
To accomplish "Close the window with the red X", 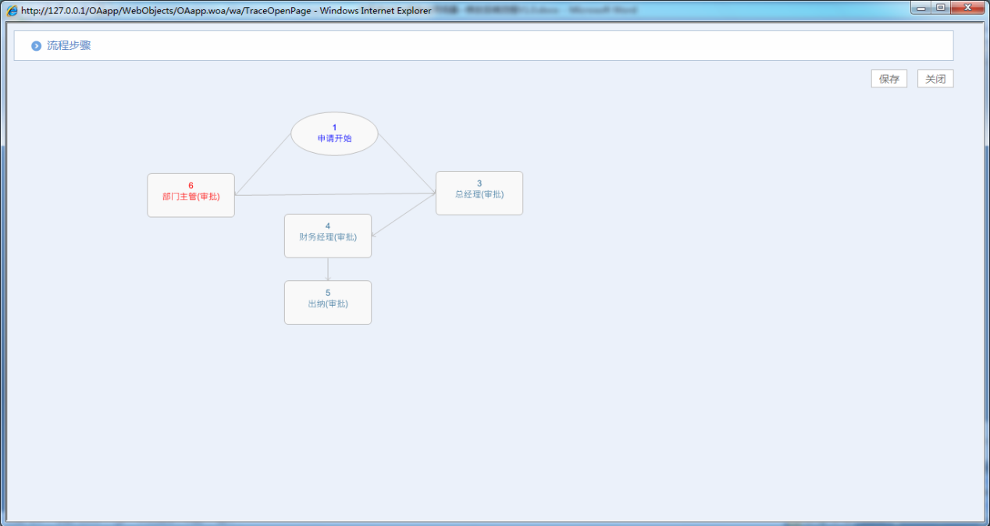I will coord(968,9).
